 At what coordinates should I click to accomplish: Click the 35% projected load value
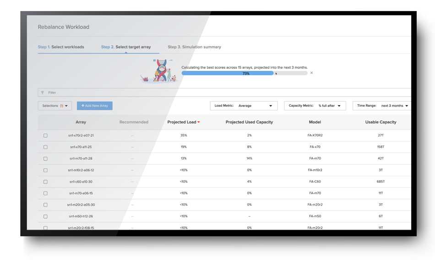184,135
